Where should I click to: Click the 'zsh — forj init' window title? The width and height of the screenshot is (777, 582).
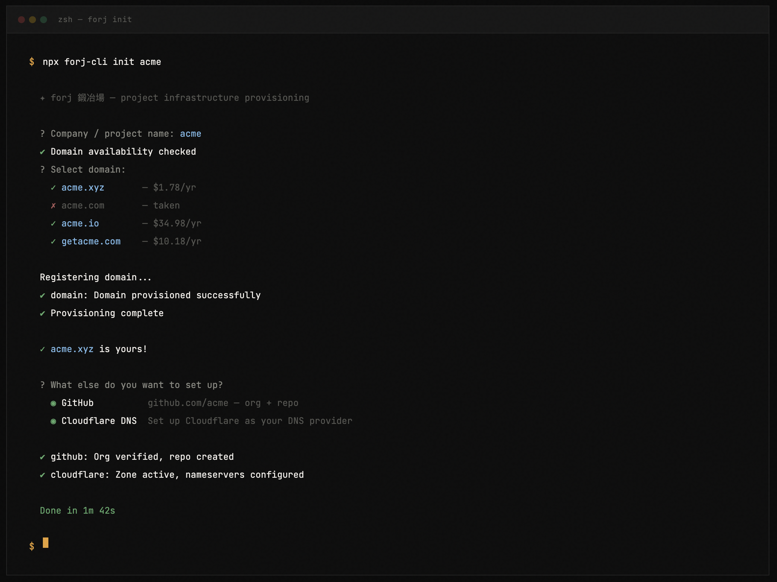click(95, 20)
